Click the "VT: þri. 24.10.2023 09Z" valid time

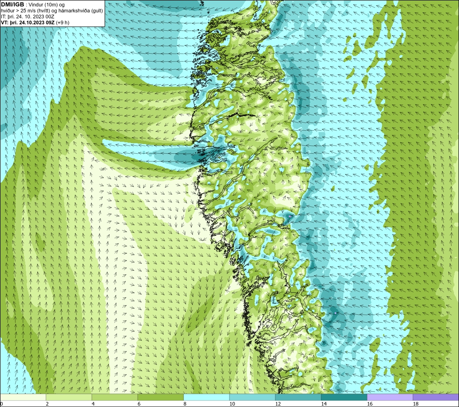coord(28,22)
